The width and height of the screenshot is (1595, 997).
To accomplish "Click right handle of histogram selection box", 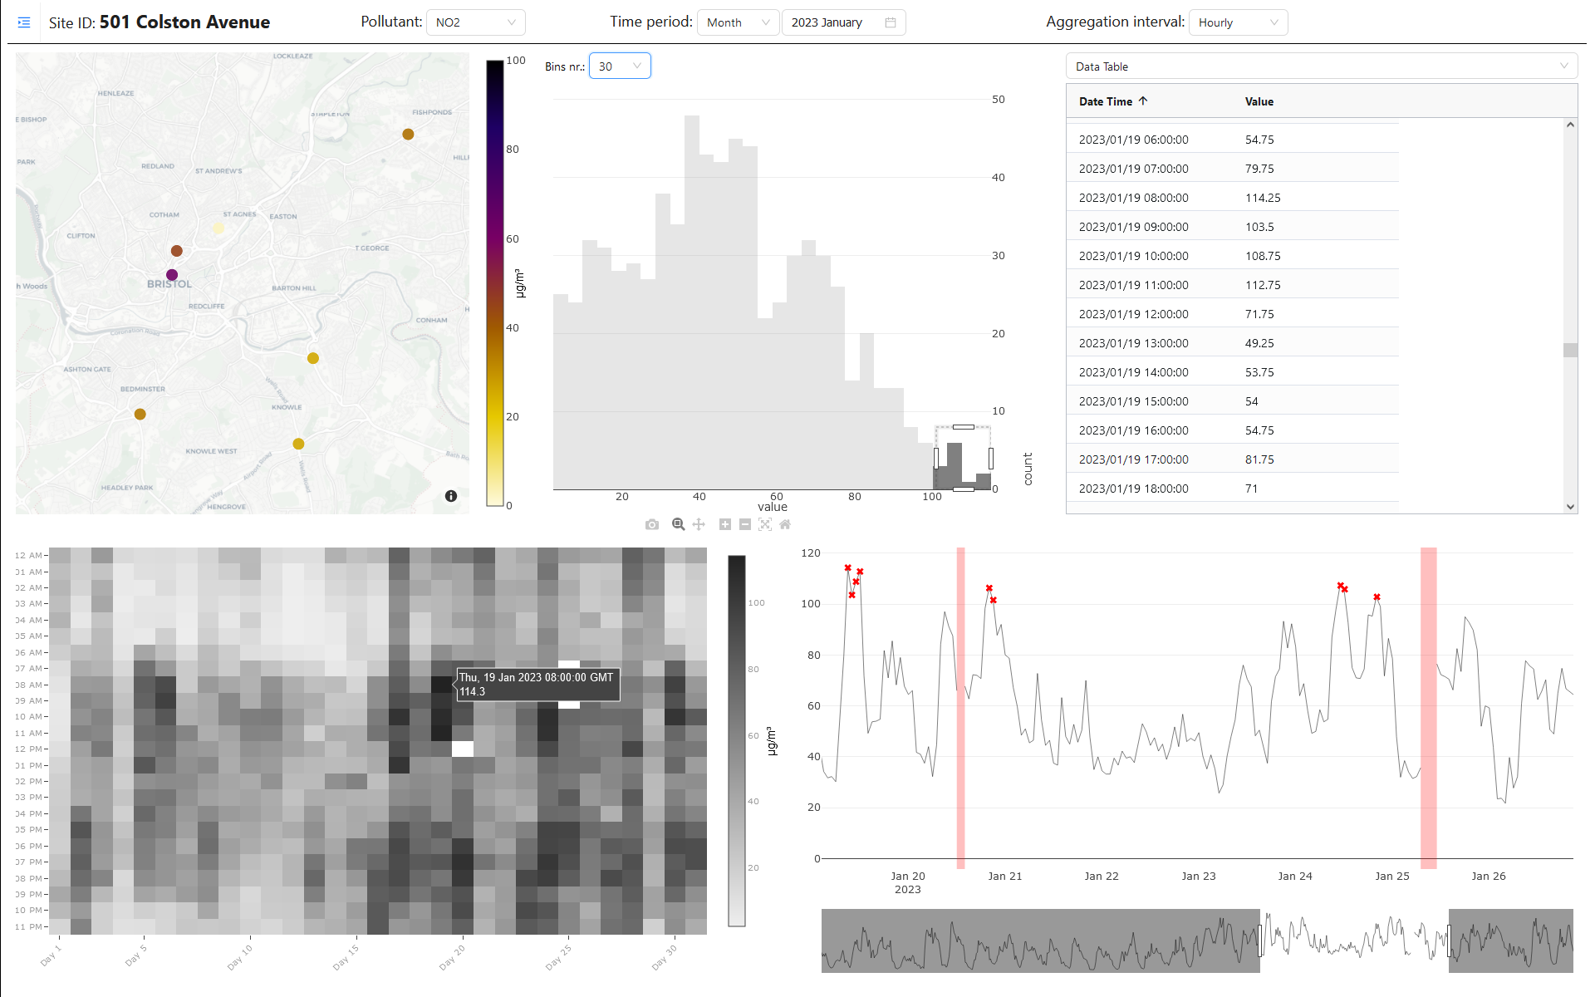I will [x=990, y=458].
